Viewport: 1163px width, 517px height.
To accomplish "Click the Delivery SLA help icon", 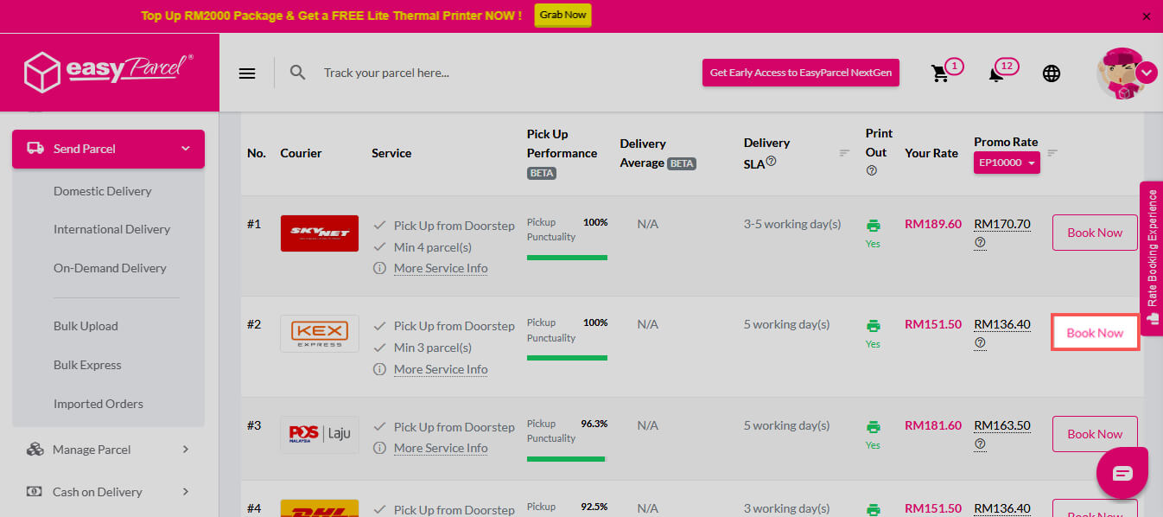I will point(771,161).
